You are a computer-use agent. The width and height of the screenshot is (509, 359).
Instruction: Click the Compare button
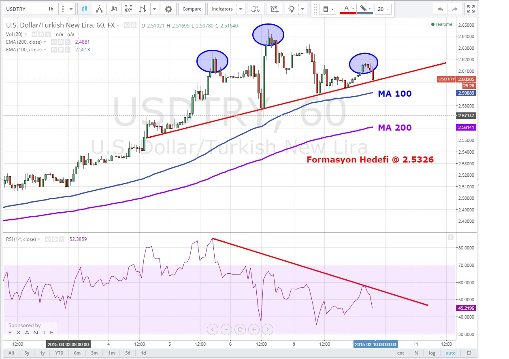tap(192, 9)
